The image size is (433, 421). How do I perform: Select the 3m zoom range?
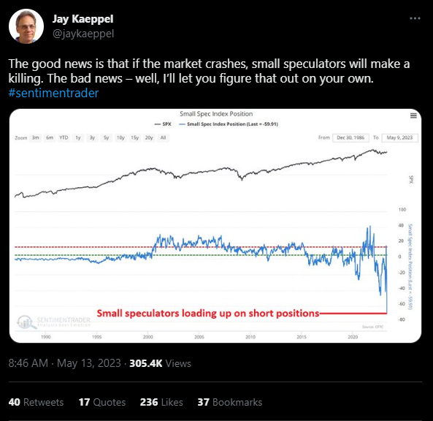tap(36, 137)
